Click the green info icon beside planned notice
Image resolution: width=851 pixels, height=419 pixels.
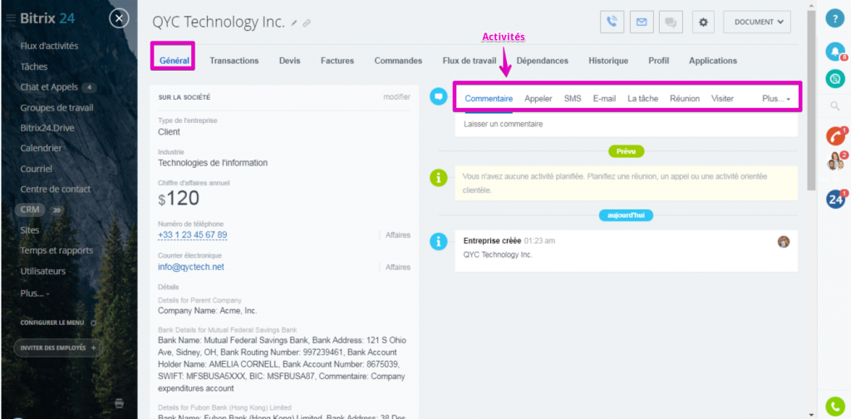pyautogui.click(x=438, y=177)
